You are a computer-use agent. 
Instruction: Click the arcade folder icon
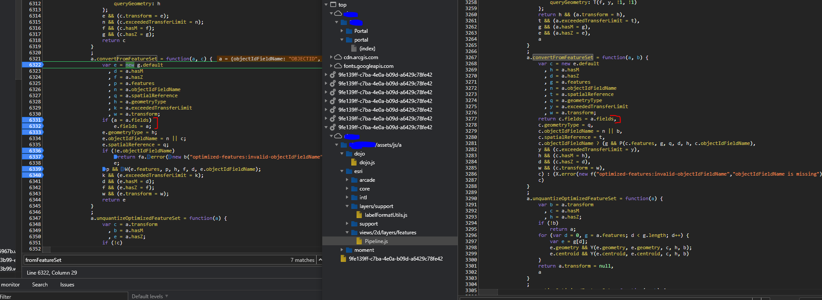point(354,180)
